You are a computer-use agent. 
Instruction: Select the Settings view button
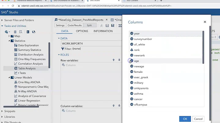pos(60,25)
